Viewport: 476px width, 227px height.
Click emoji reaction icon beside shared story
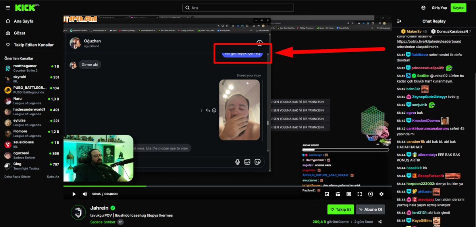[214, 110]
